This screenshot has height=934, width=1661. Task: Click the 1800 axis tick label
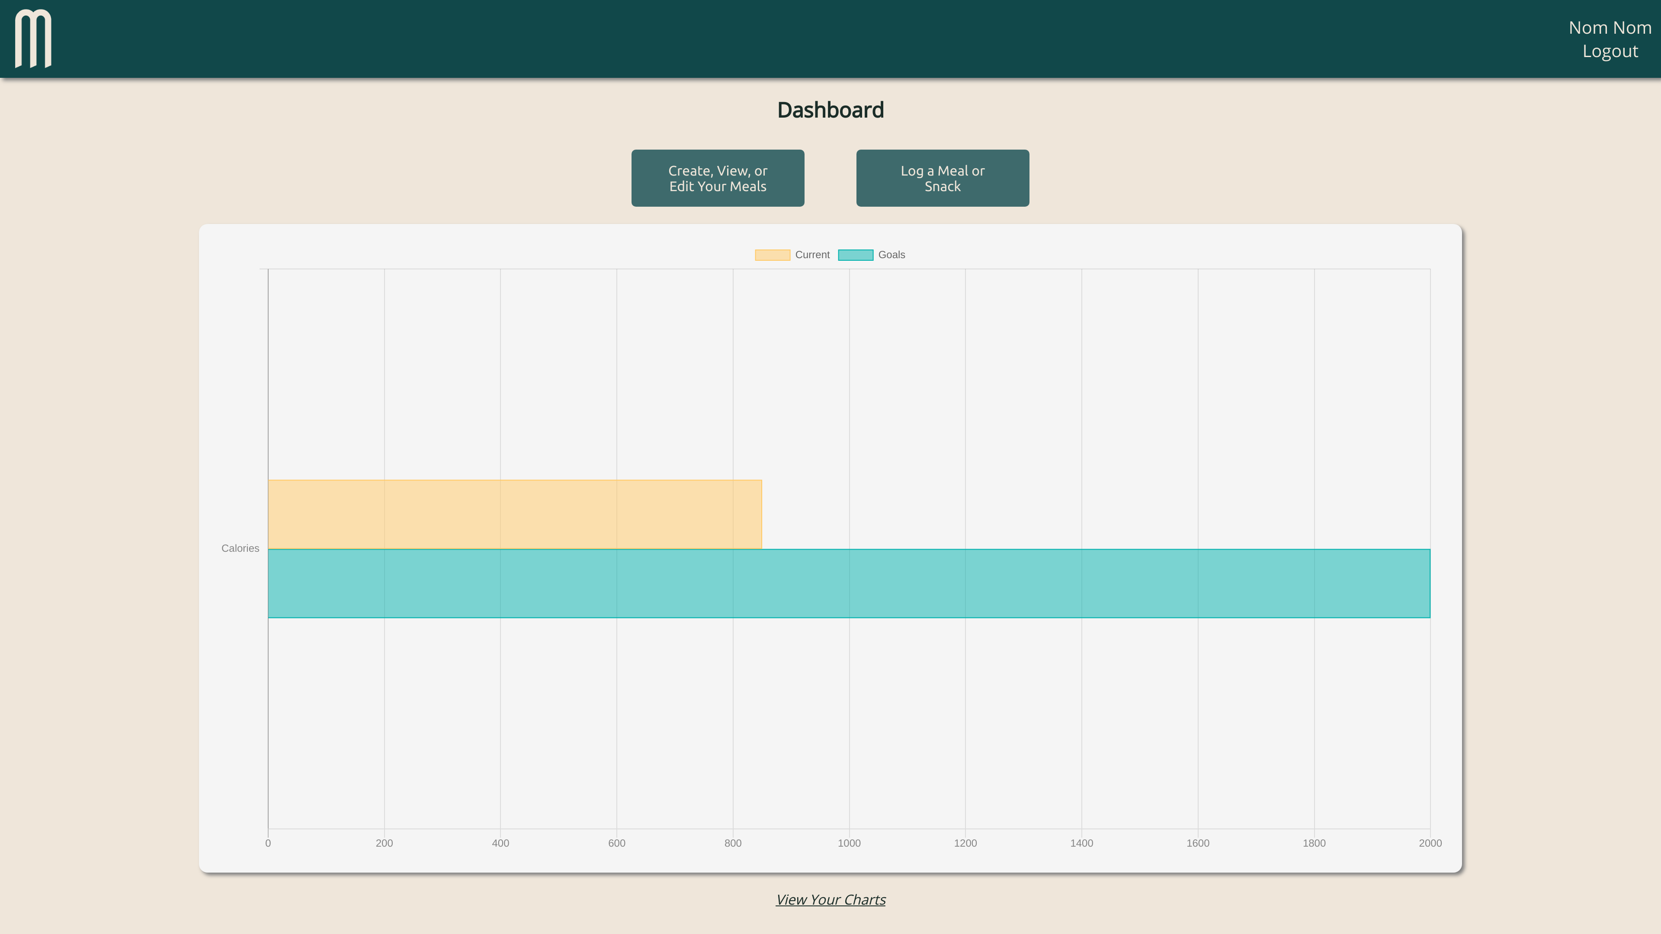(x=1314, y=843)
